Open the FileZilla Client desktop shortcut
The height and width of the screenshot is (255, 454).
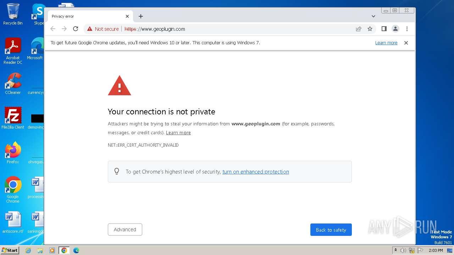tap(13, 118)
